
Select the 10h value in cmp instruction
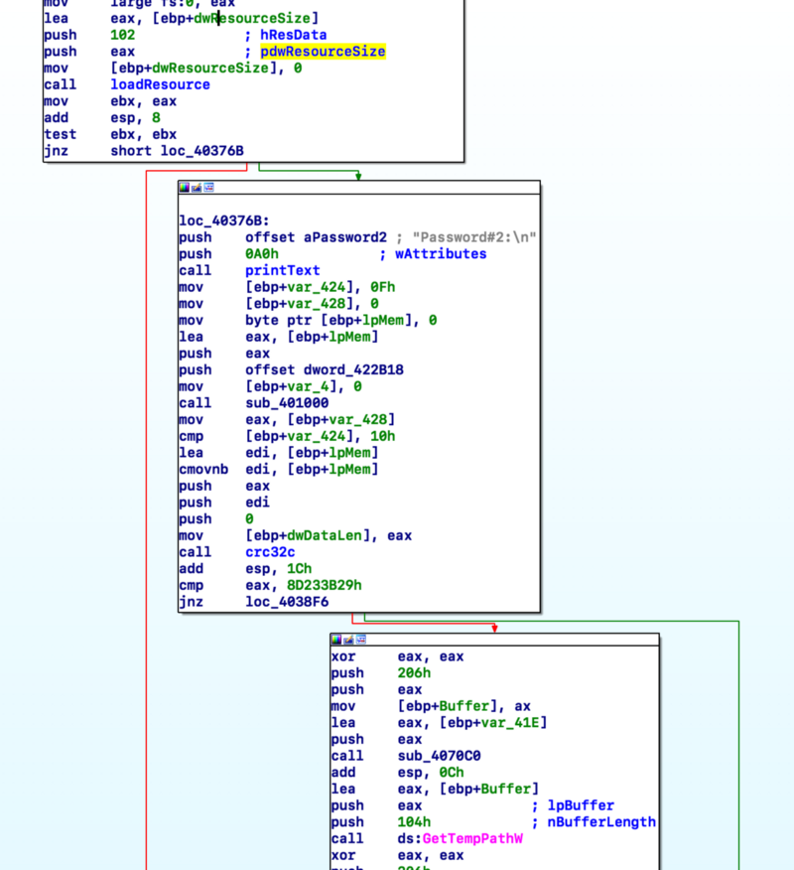click(x=382, y=437)
